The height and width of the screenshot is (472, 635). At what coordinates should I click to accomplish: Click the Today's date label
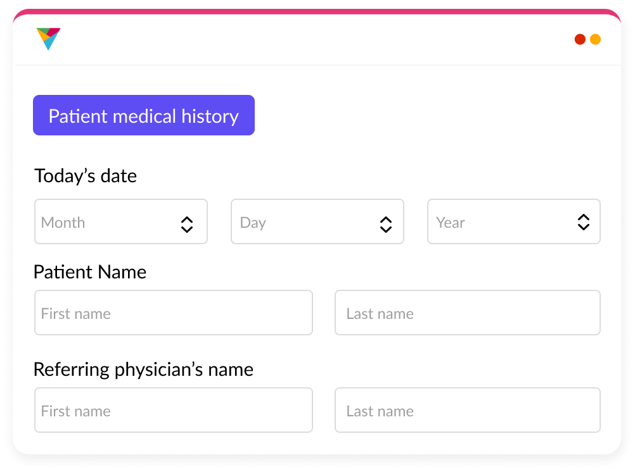pyautogui.click(x=86, y=177)
